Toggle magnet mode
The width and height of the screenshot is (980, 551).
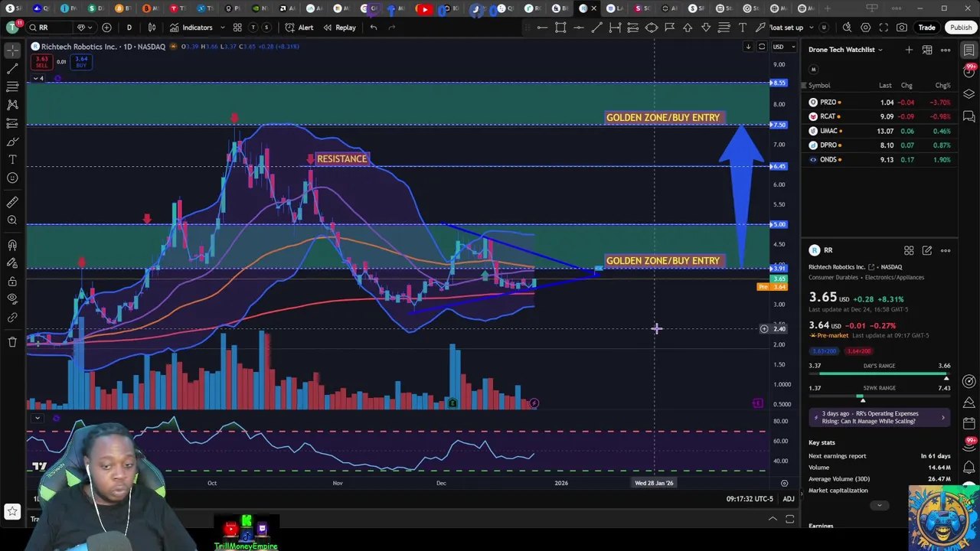12,245
